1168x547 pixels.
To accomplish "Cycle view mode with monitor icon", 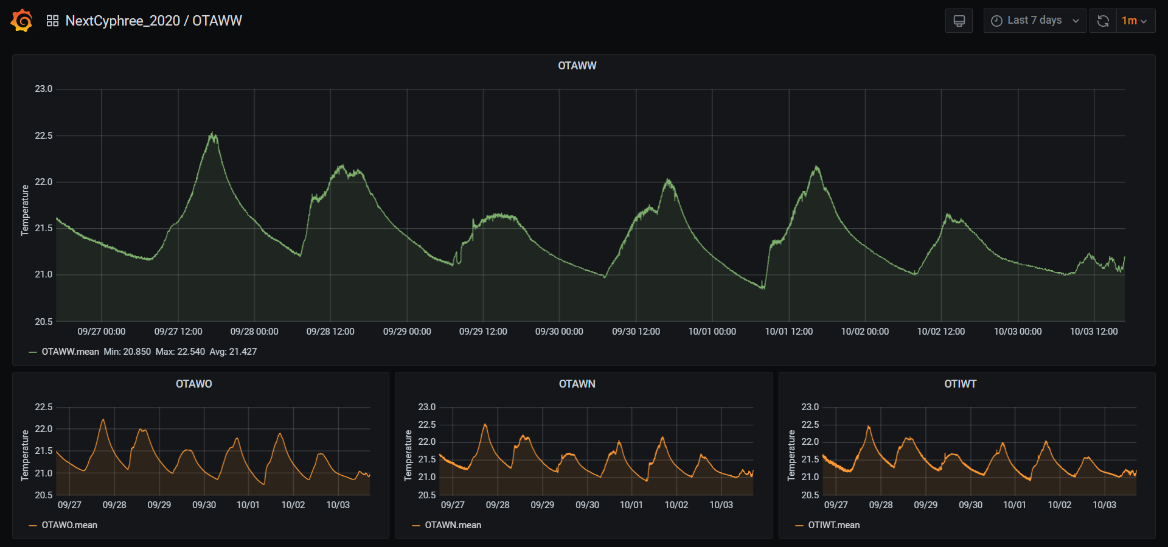I will [x=959, y=21].
